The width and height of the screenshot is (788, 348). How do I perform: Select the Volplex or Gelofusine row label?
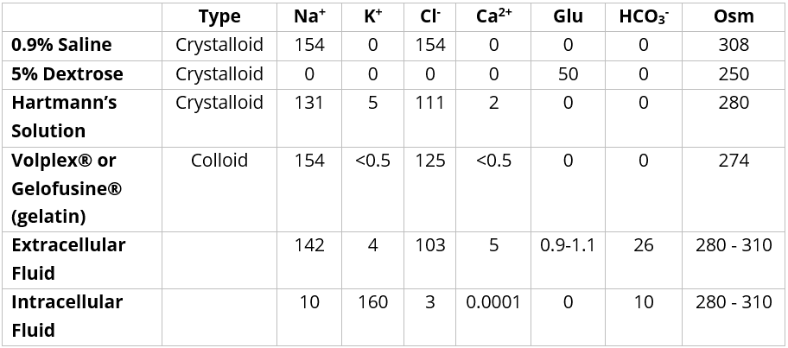(x=67, y=188)
